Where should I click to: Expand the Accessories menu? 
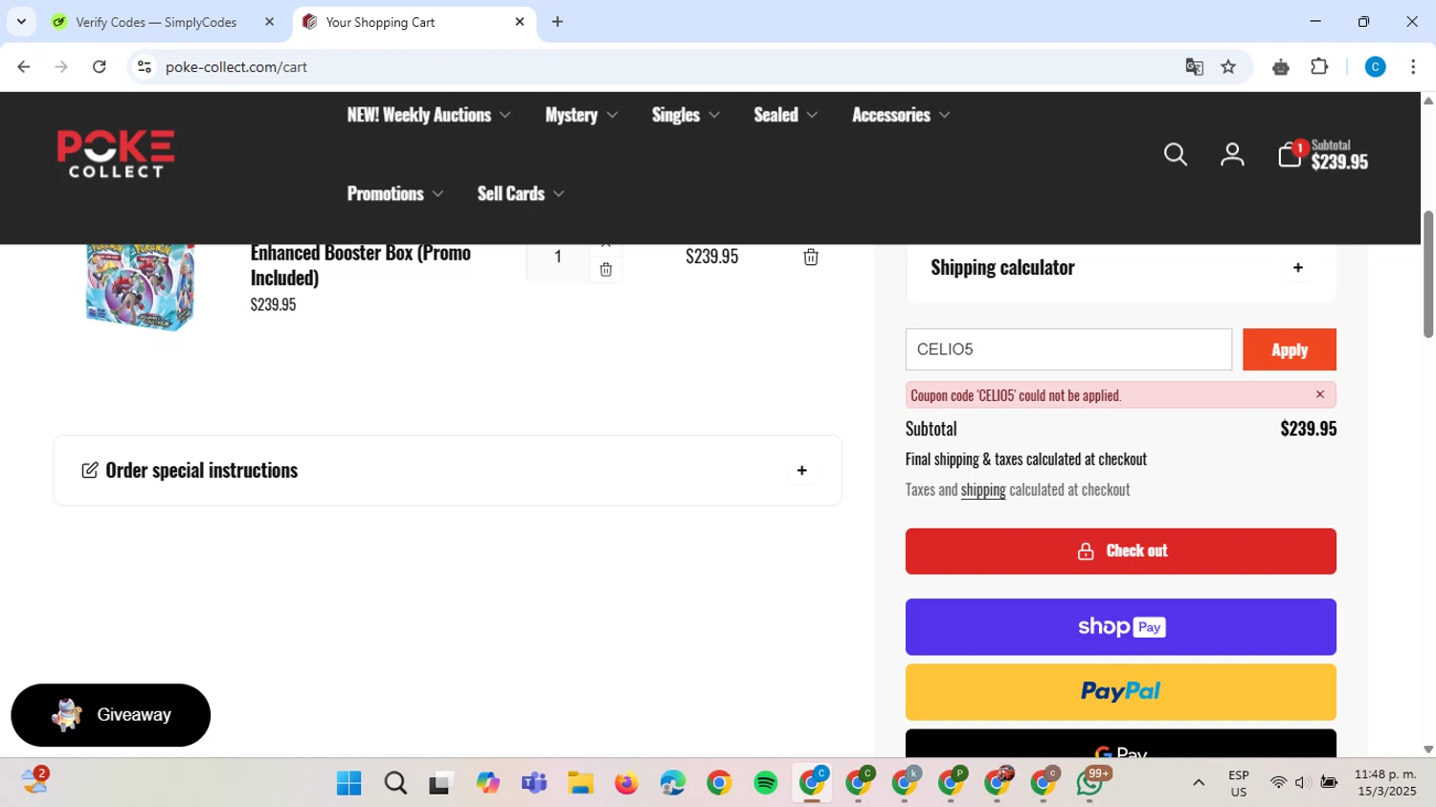[901, 115]
